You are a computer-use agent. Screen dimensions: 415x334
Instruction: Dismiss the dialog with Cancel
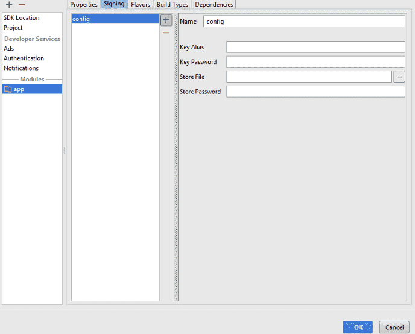point(394,327)
